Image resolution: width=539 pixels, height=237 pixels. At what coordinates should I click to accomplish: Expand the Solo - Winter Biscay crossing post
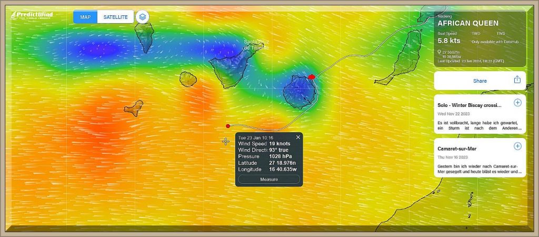tap(517, 103)
